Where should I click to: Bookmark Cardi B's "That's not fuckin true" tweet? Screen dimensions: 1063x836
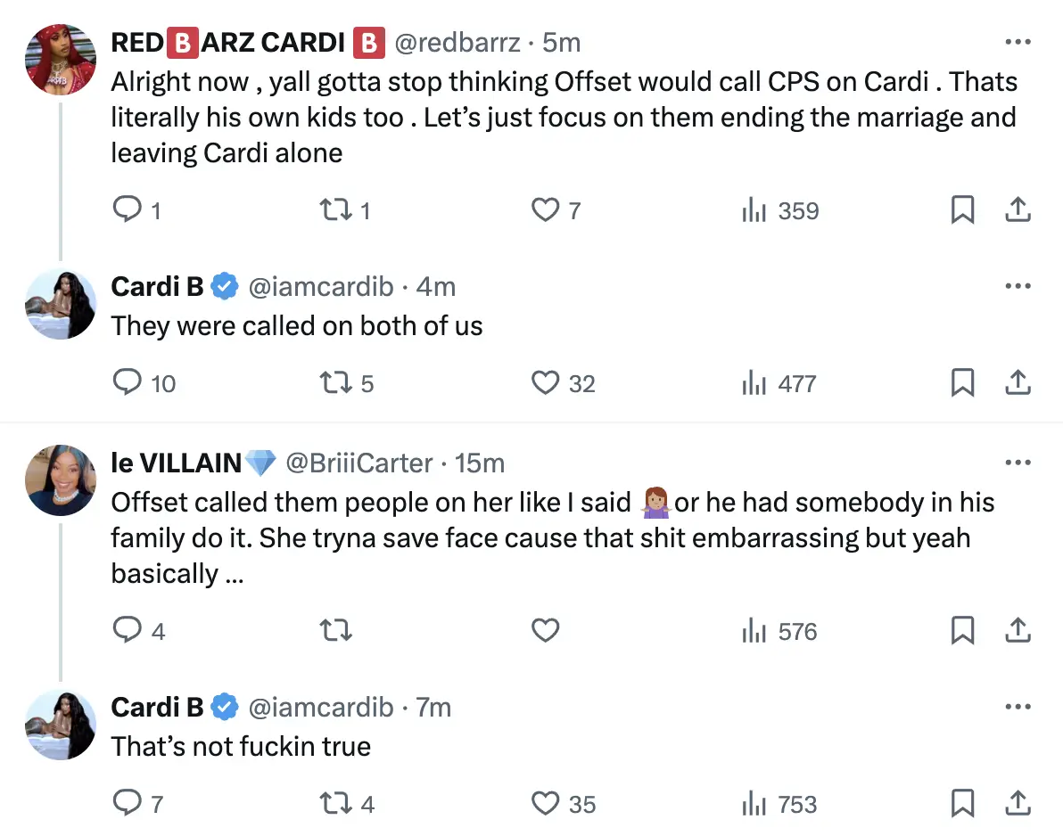962,804
